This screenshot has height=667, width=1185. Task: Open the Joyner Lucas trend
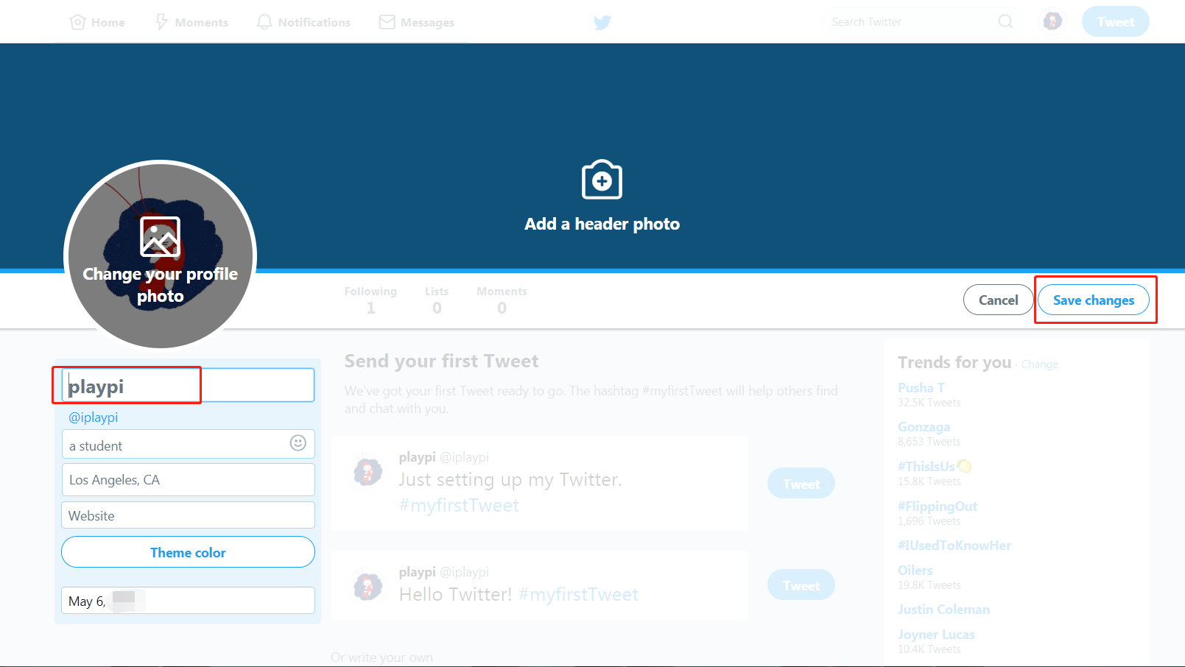936,635
